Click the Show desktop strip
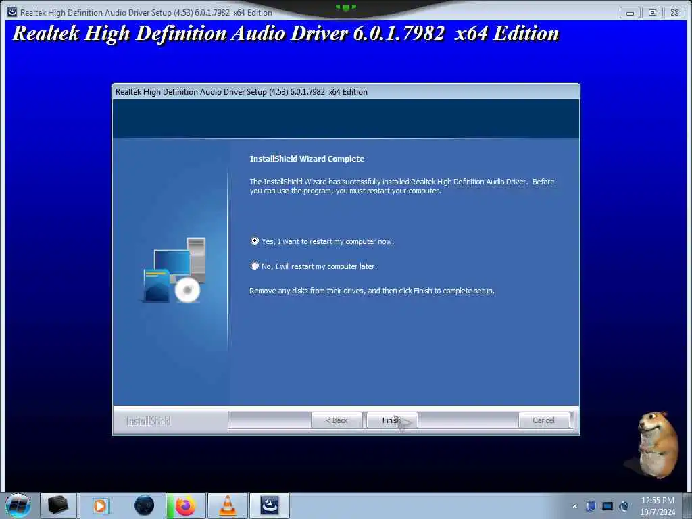 [x=687, y=505]
